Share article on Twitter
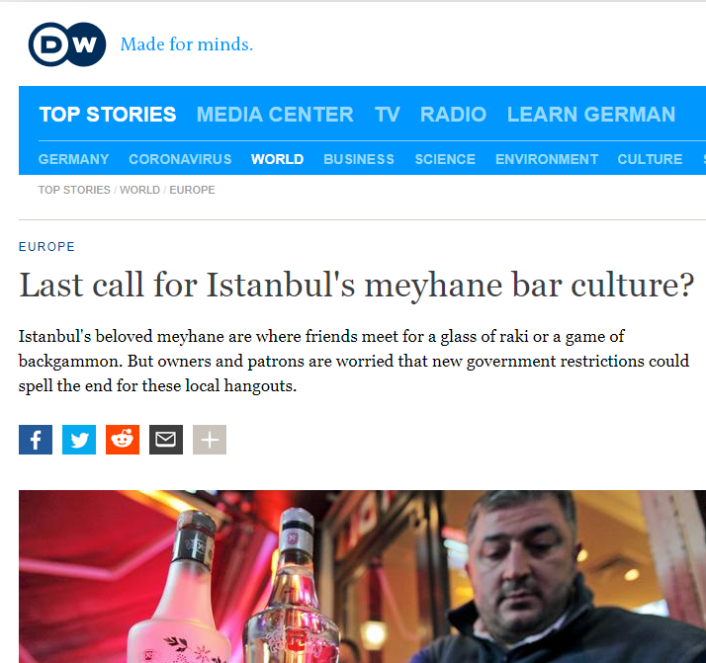 tap(79, 440)
